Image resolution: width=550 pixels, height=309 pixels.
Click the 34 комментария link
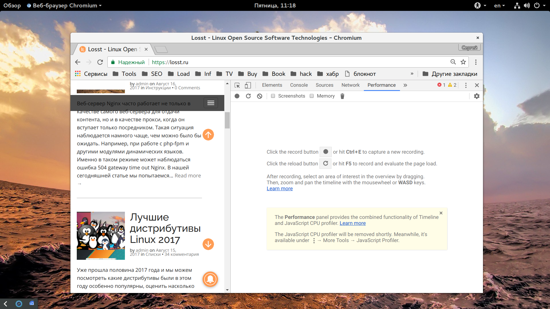[x=182, y=254]
